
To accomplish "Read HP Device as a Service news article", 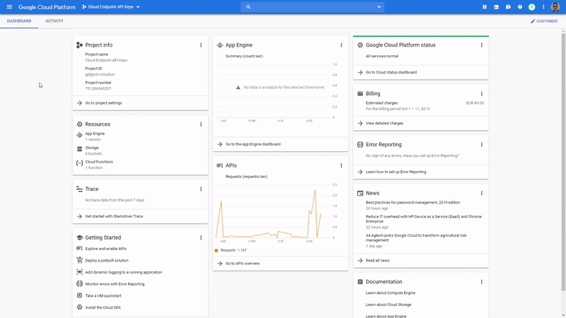I will pyautogui.click(x=423, y=219).
